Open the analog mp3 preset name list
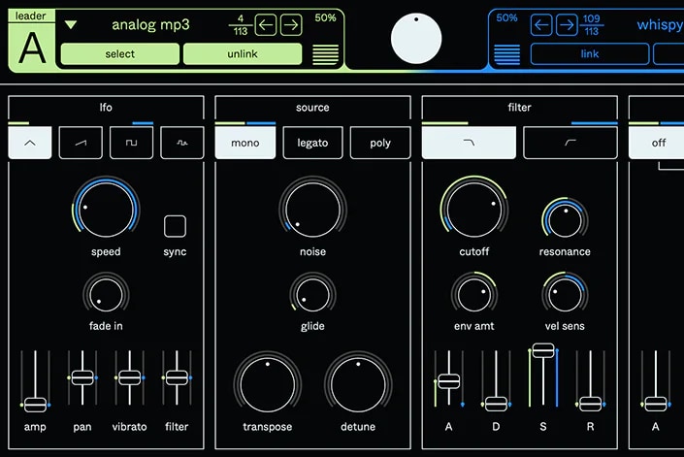684x457 pixels. [149, 25]
